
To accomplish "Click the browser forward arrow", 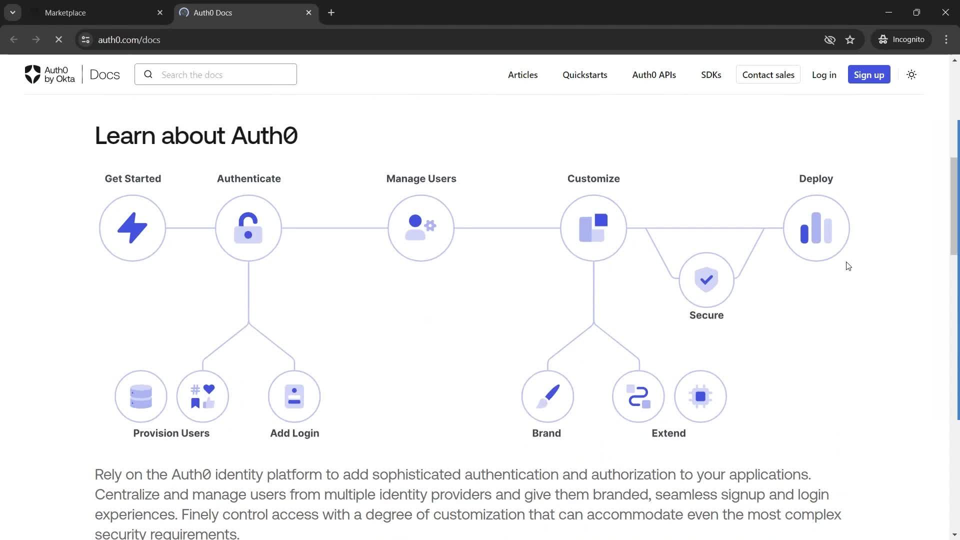I will point(36,39).
